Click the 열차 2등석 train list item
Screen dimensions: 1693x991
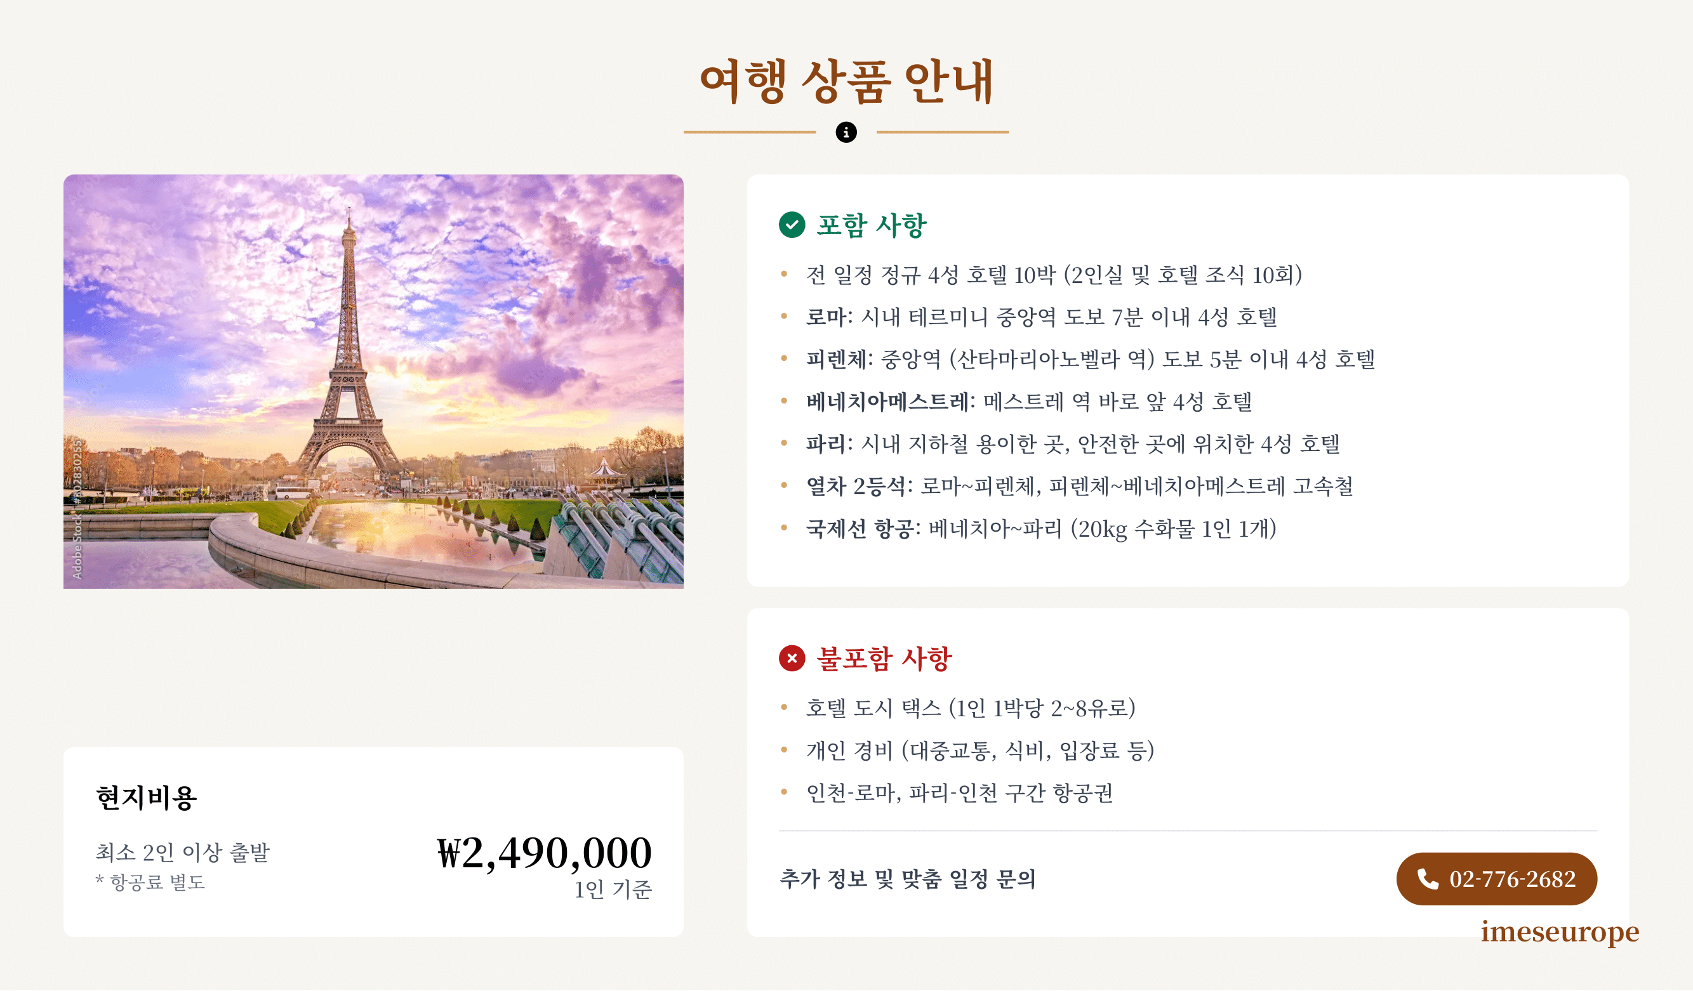[x=1079, y=486]
